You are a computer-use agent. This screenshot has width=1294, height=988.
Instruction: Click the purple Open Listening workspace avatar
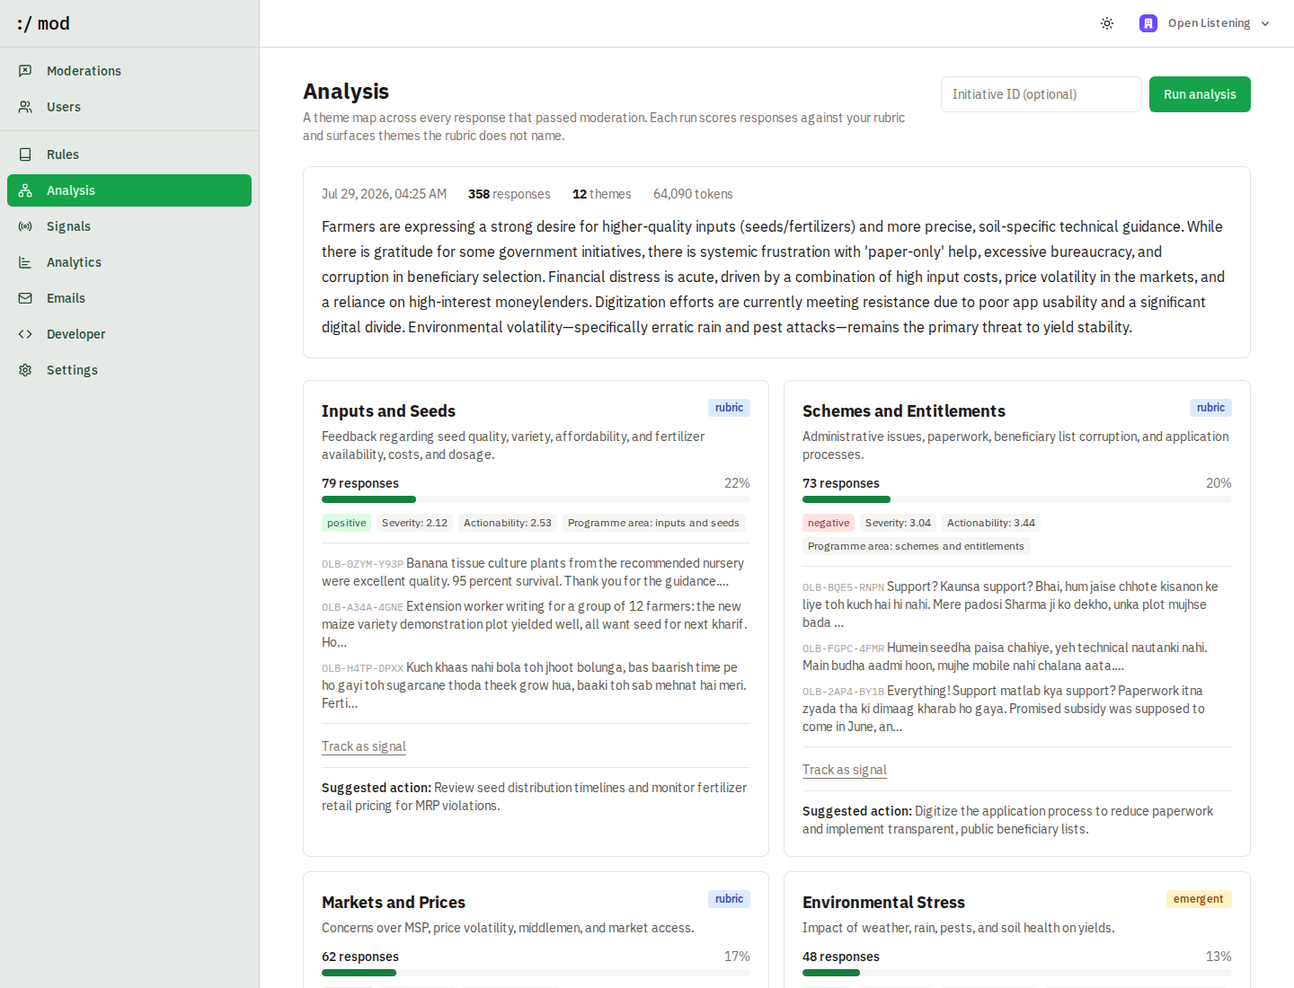[1148, 23]
